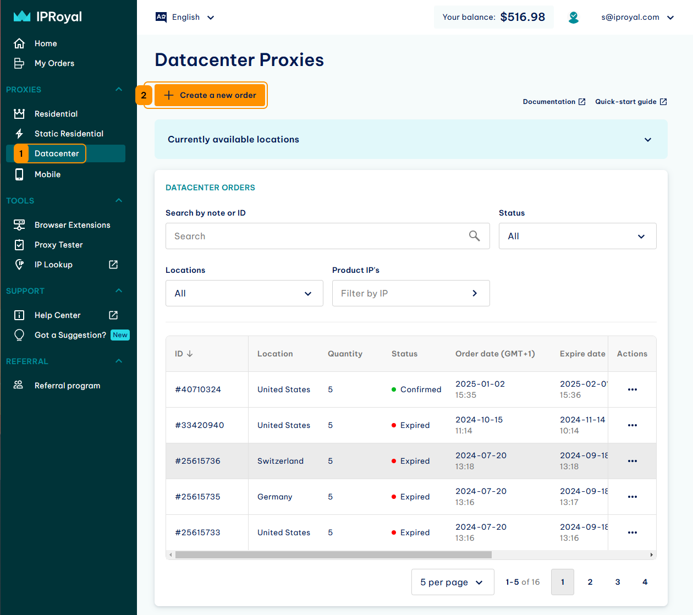
Task: Click Create a new order button
Action: 210,95
